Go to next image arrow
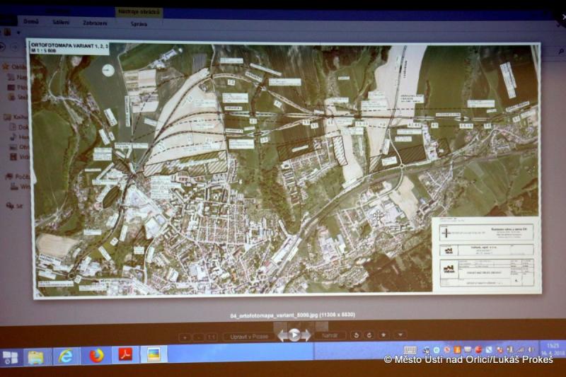 [306, 336]
